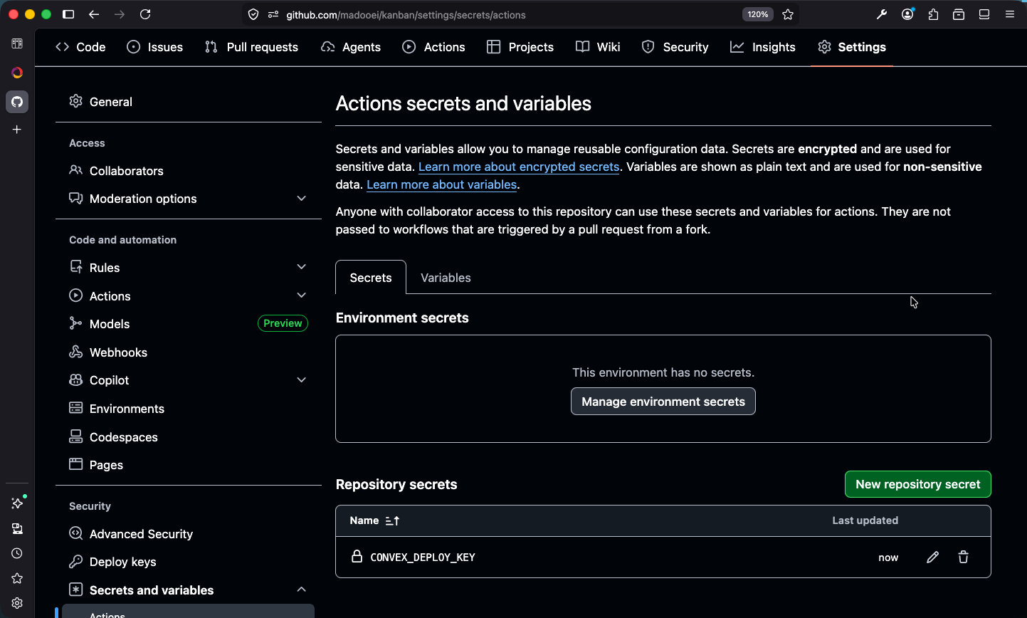
Task: Click the account profile icon in toolbar
Action: pos(907,14)
